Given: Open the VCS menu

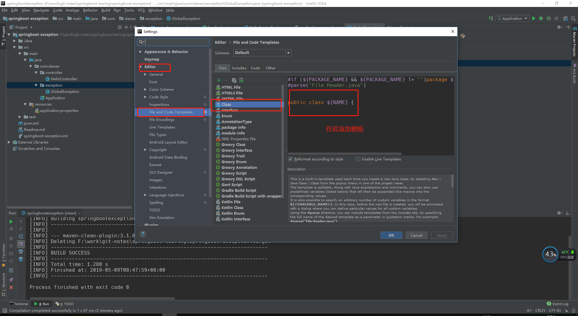Looking at the screenshot, I should [x=141, y=10].
